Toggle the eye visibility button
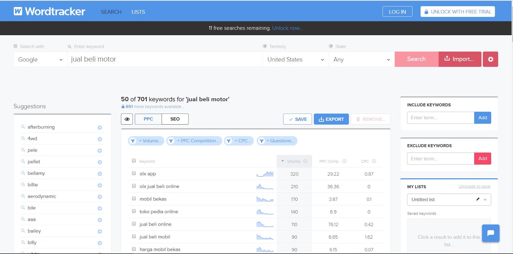The height and width of the screenshot is (254, 513). 127,119
